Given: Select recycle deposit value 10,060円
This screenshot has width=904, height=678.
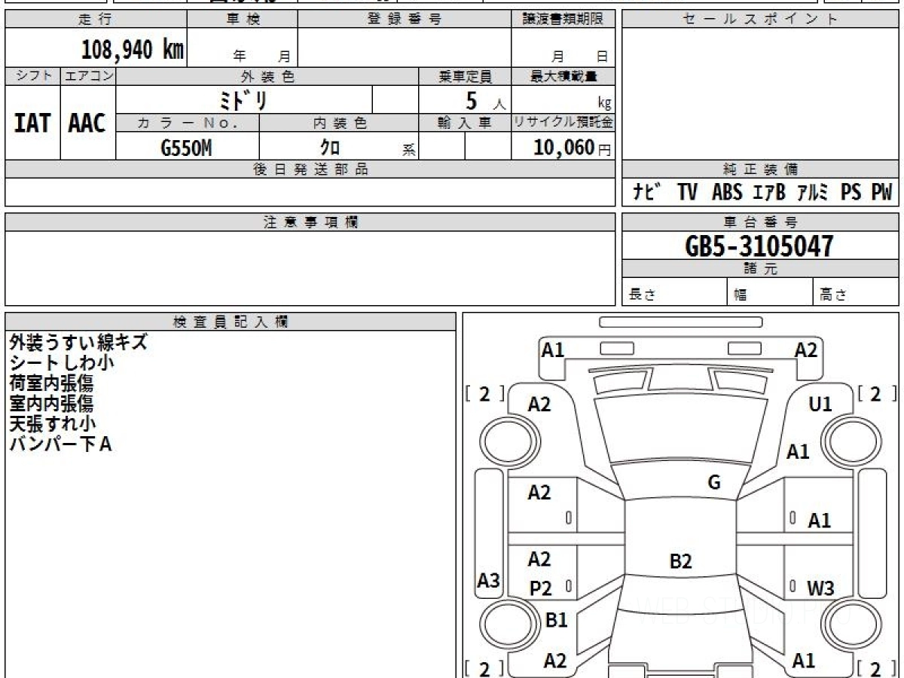Looking at the screenshot, I should tap(573, 148).
